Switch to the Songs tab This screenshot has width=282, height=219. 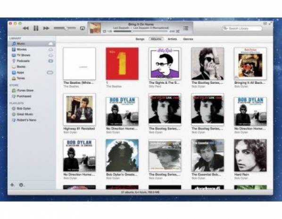pyautogui.click(x=140, y=39)
